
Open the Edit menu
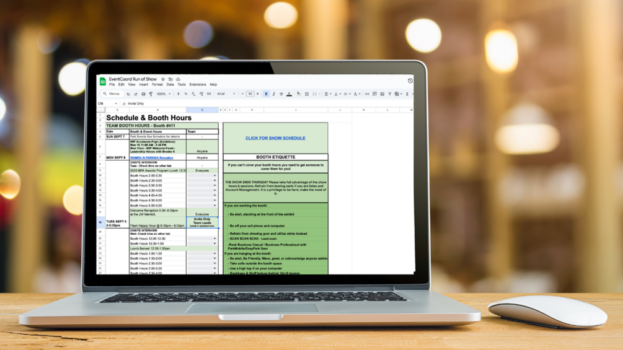coord(121,84)
